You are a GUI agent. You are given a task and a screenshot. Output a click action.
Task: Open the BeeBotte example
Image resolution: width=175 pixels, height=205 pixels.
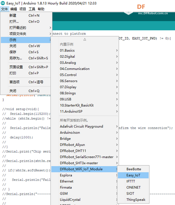133,169
